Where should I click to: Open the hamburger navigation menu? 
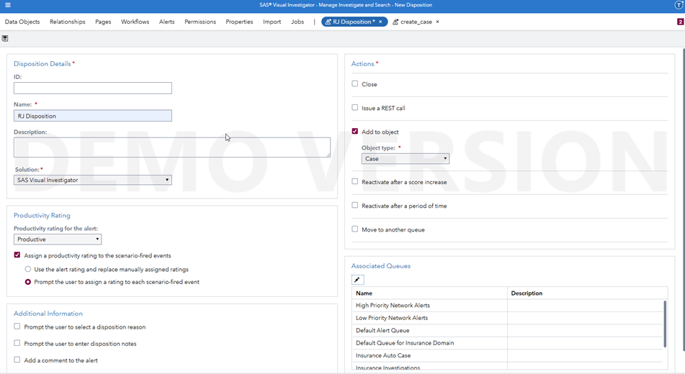tap(7, 5)
